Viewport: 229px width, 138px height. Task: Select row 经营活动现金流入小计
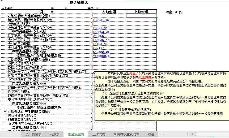click(x=47, y=32)
